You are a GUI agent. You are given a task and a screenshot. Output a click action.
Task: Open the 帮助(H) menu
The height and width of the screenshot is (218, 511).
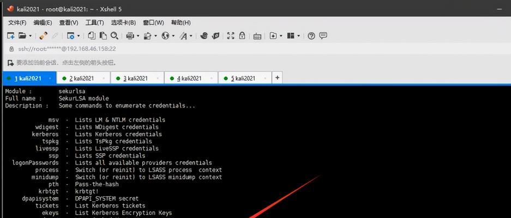[x=181, y=23]
